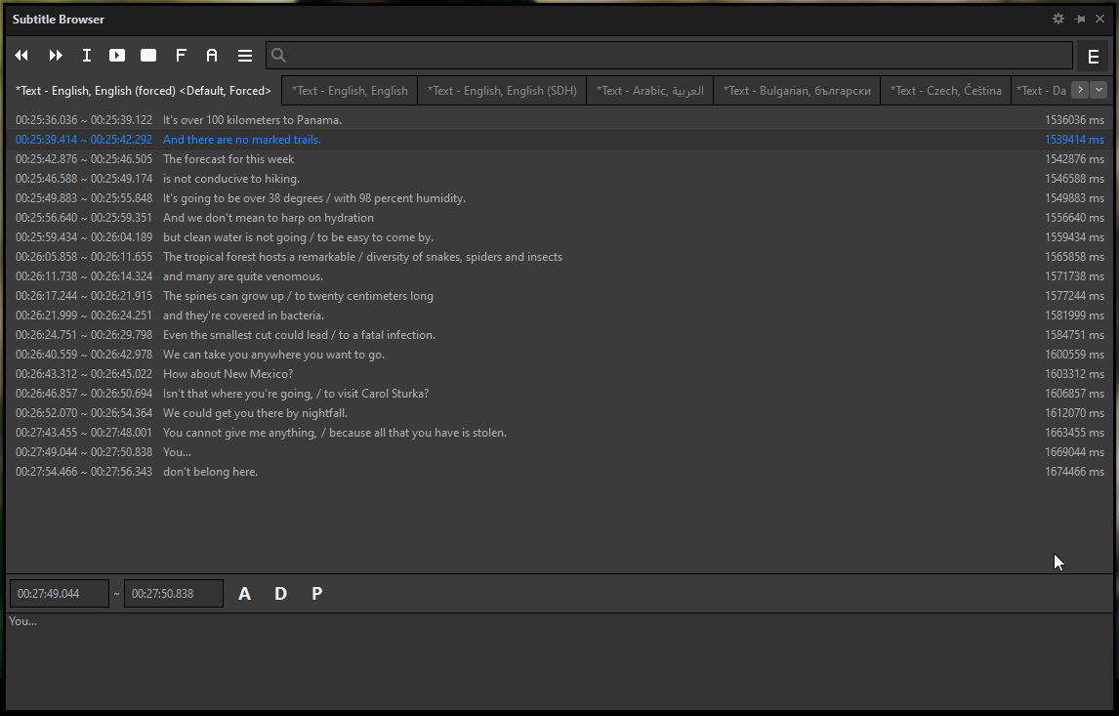Select line "is not conducive to hiking."
1119x716 pixels.
559,179
